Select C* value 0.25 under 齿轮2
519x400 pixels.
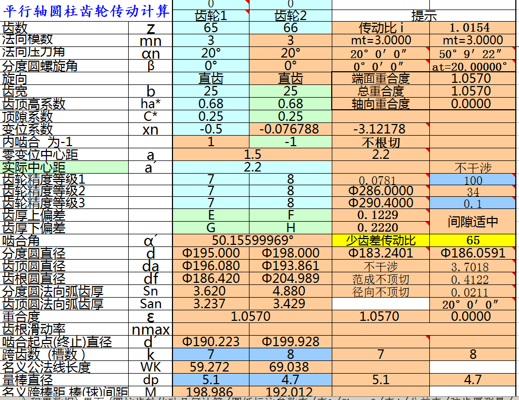[290, 117]
